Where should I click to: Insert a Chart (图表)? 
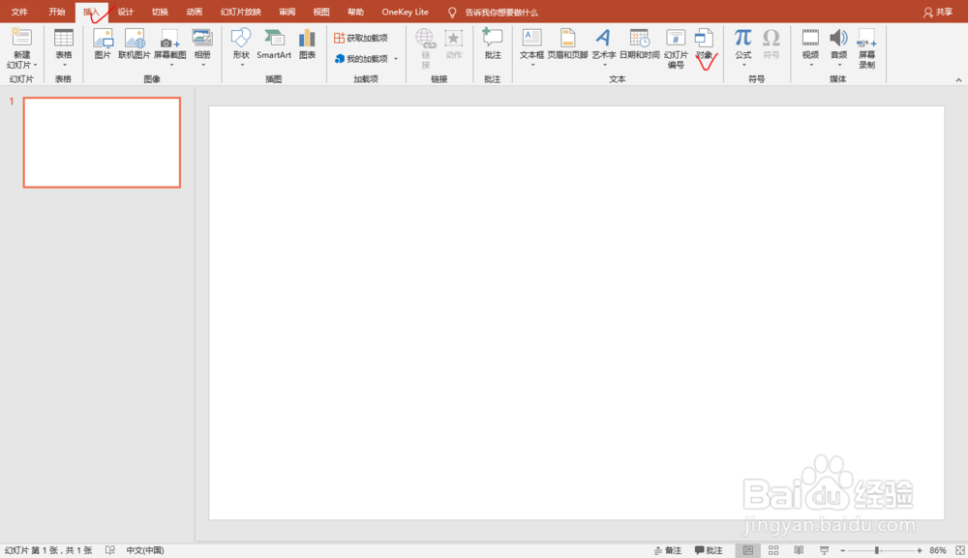307,44
